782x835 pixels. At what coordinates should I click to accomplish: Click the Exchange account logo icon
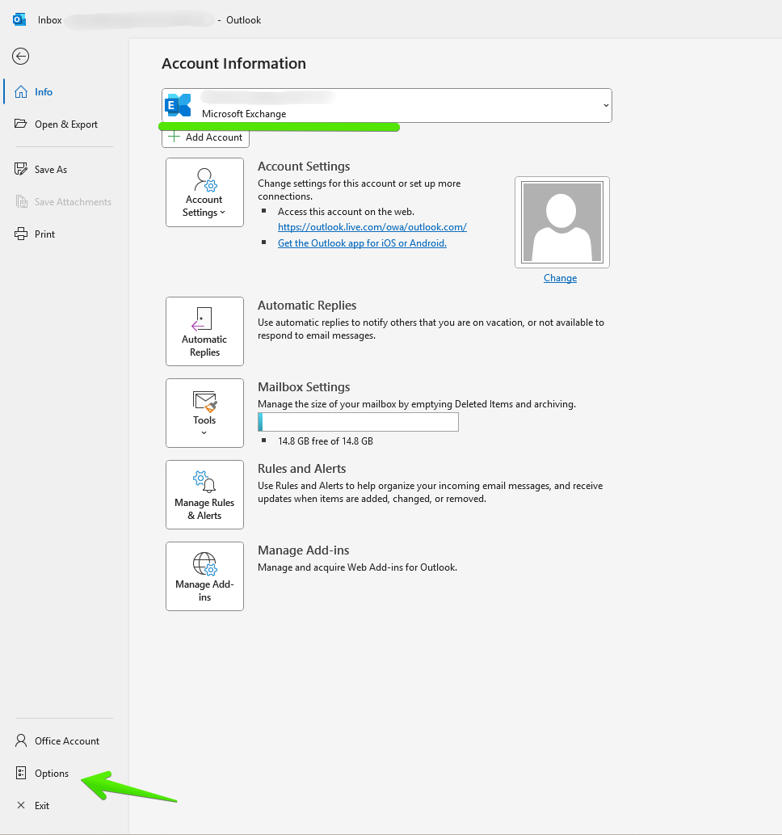[x=178, y=105]
